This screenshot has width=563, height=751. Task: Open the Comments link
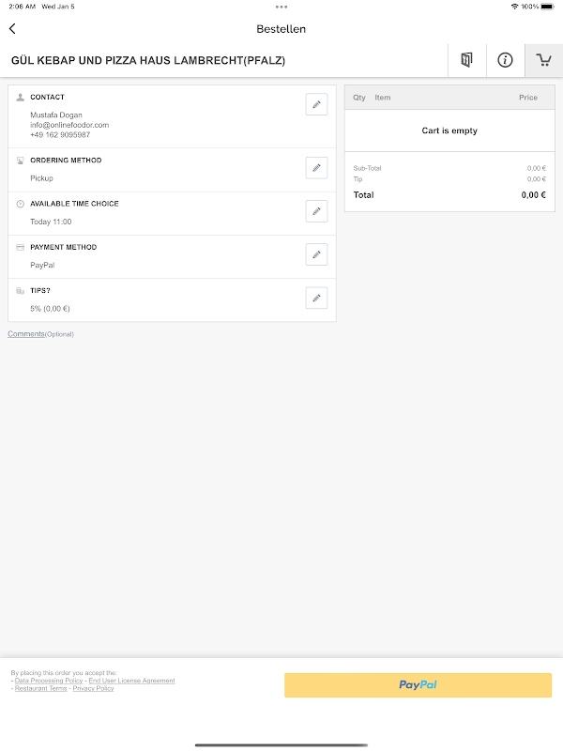coord(26,334)
